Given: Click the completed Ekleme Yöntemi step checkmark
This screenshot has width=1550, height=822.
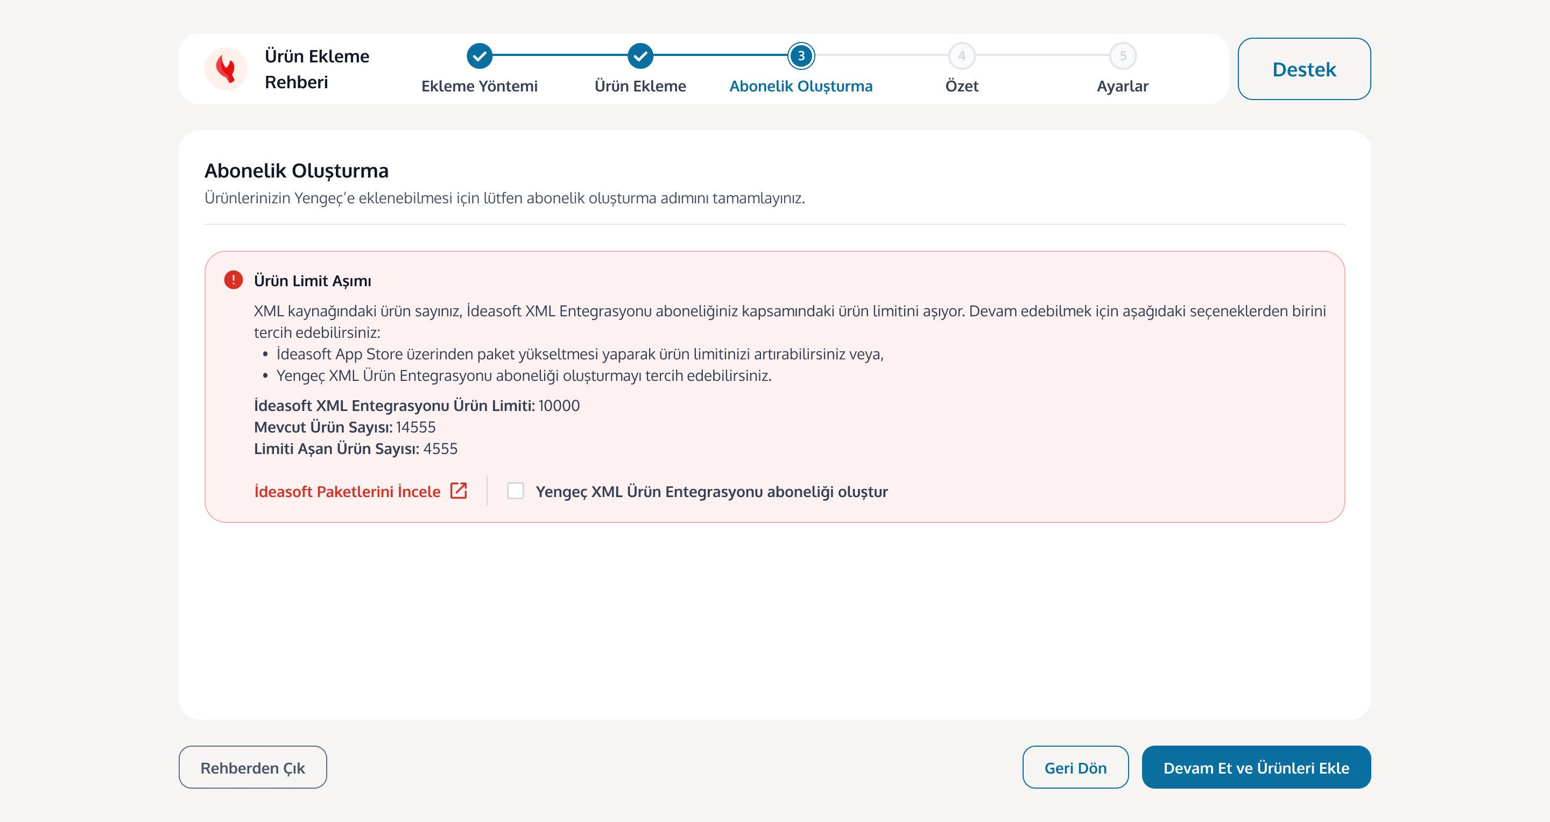Looking at the screenshot, I should 480,56.
